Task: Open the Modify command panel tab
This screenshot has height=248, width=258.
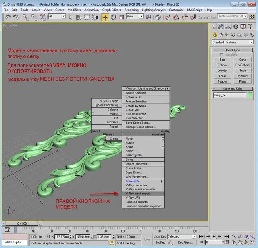Action: coord(220,27)
